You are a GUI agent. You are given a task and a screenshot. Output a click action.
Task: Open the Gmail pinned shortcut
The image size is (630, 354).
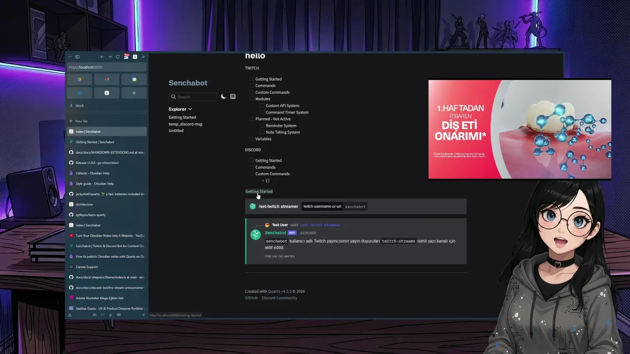click(x=107, y=79)
